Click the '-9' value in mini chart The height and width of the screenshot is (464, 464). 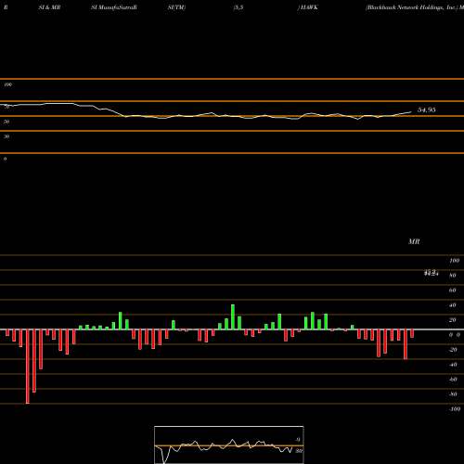coord(298,440)
